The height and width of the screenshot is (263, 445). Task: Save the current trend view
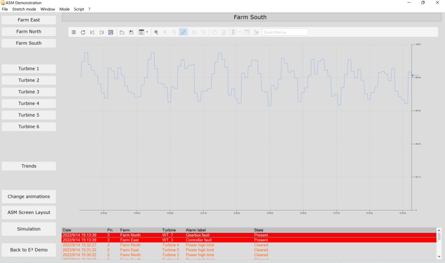131,32
